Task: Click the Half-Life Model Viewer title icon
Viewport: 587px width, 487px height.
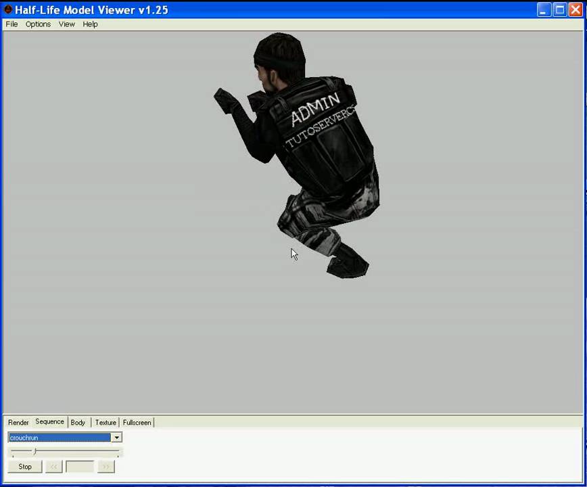Action: point(8,9)
